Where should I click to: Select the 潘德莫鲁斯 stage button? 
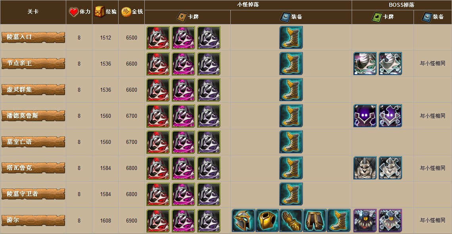(33, 116)
